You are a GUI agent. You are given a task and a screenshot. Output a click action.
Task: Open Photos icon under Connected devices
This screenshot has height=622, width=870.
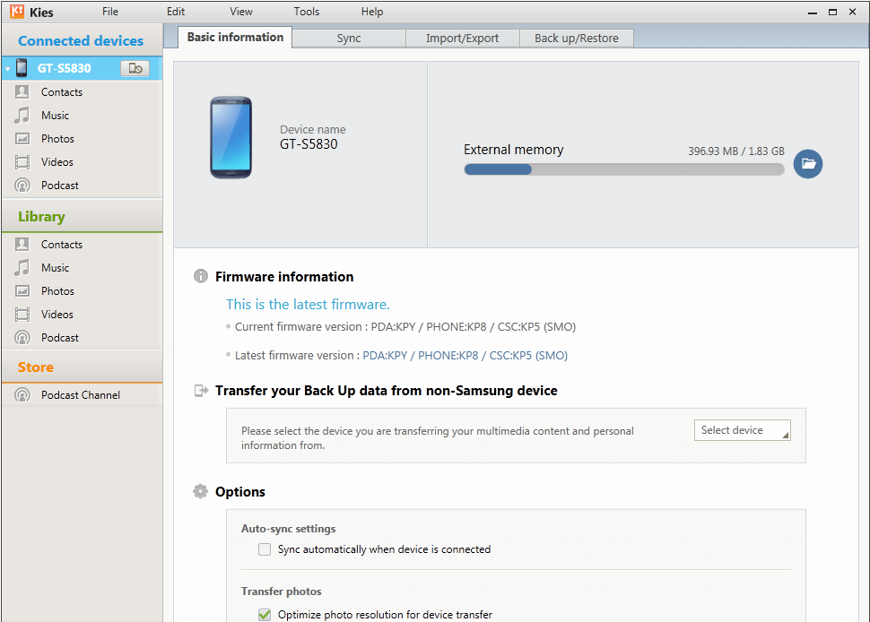22,139
